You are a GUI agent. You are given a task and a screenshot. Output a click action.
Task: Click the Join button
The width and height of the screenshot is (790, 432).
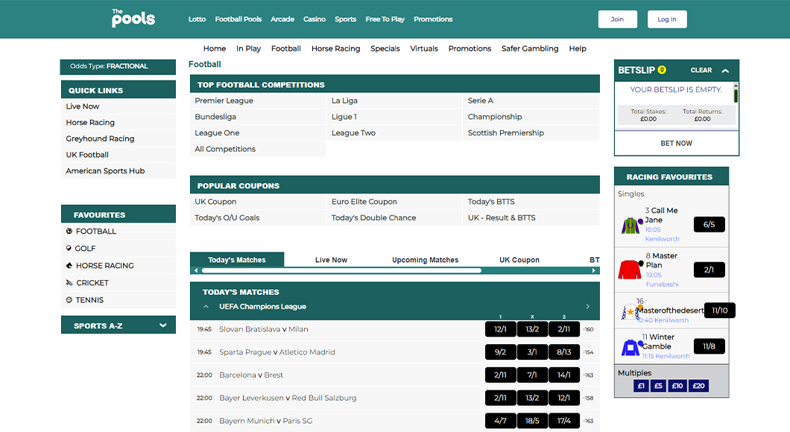[x=617, y=19]
